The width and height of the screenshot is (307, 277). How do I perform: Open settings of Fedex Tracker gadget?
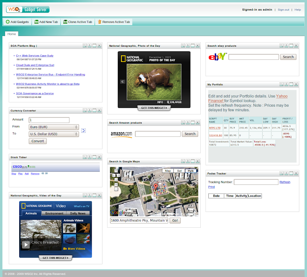pos(281,173)
